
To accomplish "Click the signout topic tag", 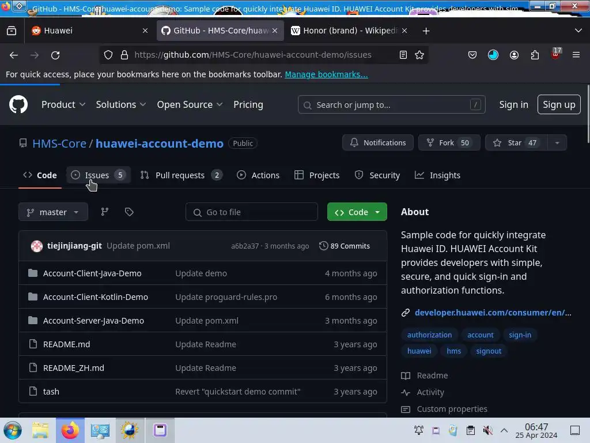I will point(489,351).
